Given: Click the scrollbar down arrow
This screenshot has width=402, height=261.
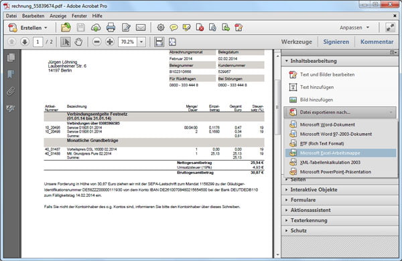Looking at the screenshot, I should click(277, 255).
